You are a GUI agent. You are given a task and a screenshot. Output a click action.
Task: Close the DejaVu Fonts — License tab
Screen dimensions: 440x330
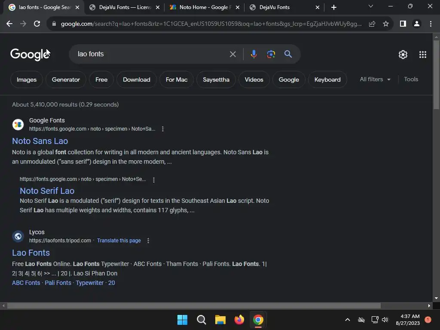158,7
